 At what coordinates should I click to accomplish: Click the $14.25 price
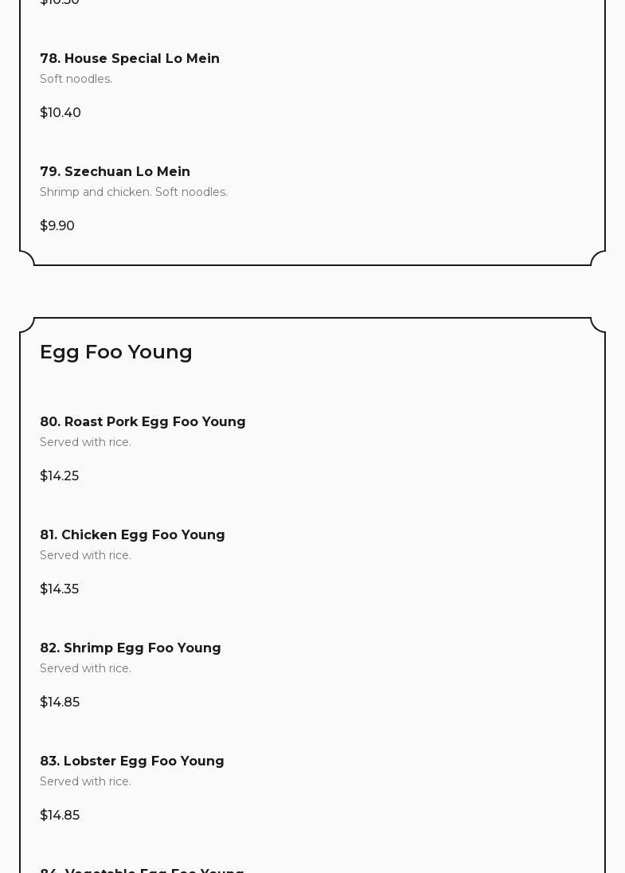[60, 476]
